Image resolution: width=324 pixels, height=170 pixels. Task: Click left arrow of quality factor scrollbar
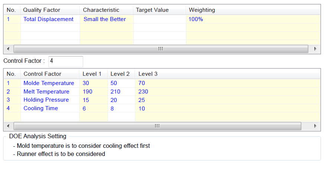pyautogui.click(x=8, y=49)
